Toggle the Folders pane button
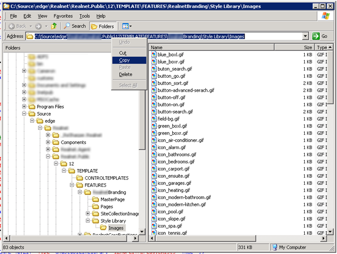 102,26
